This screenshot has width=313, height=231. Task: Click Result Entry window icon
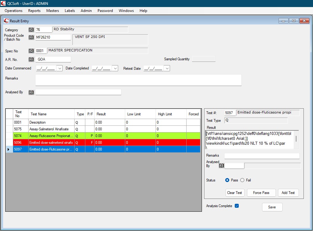(x=6, y=21)
